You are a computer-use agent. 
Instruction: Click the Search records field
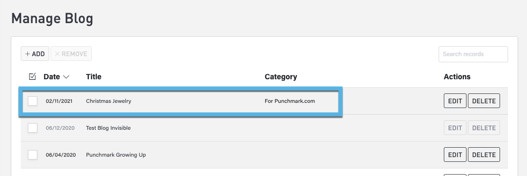click(473, 54)
